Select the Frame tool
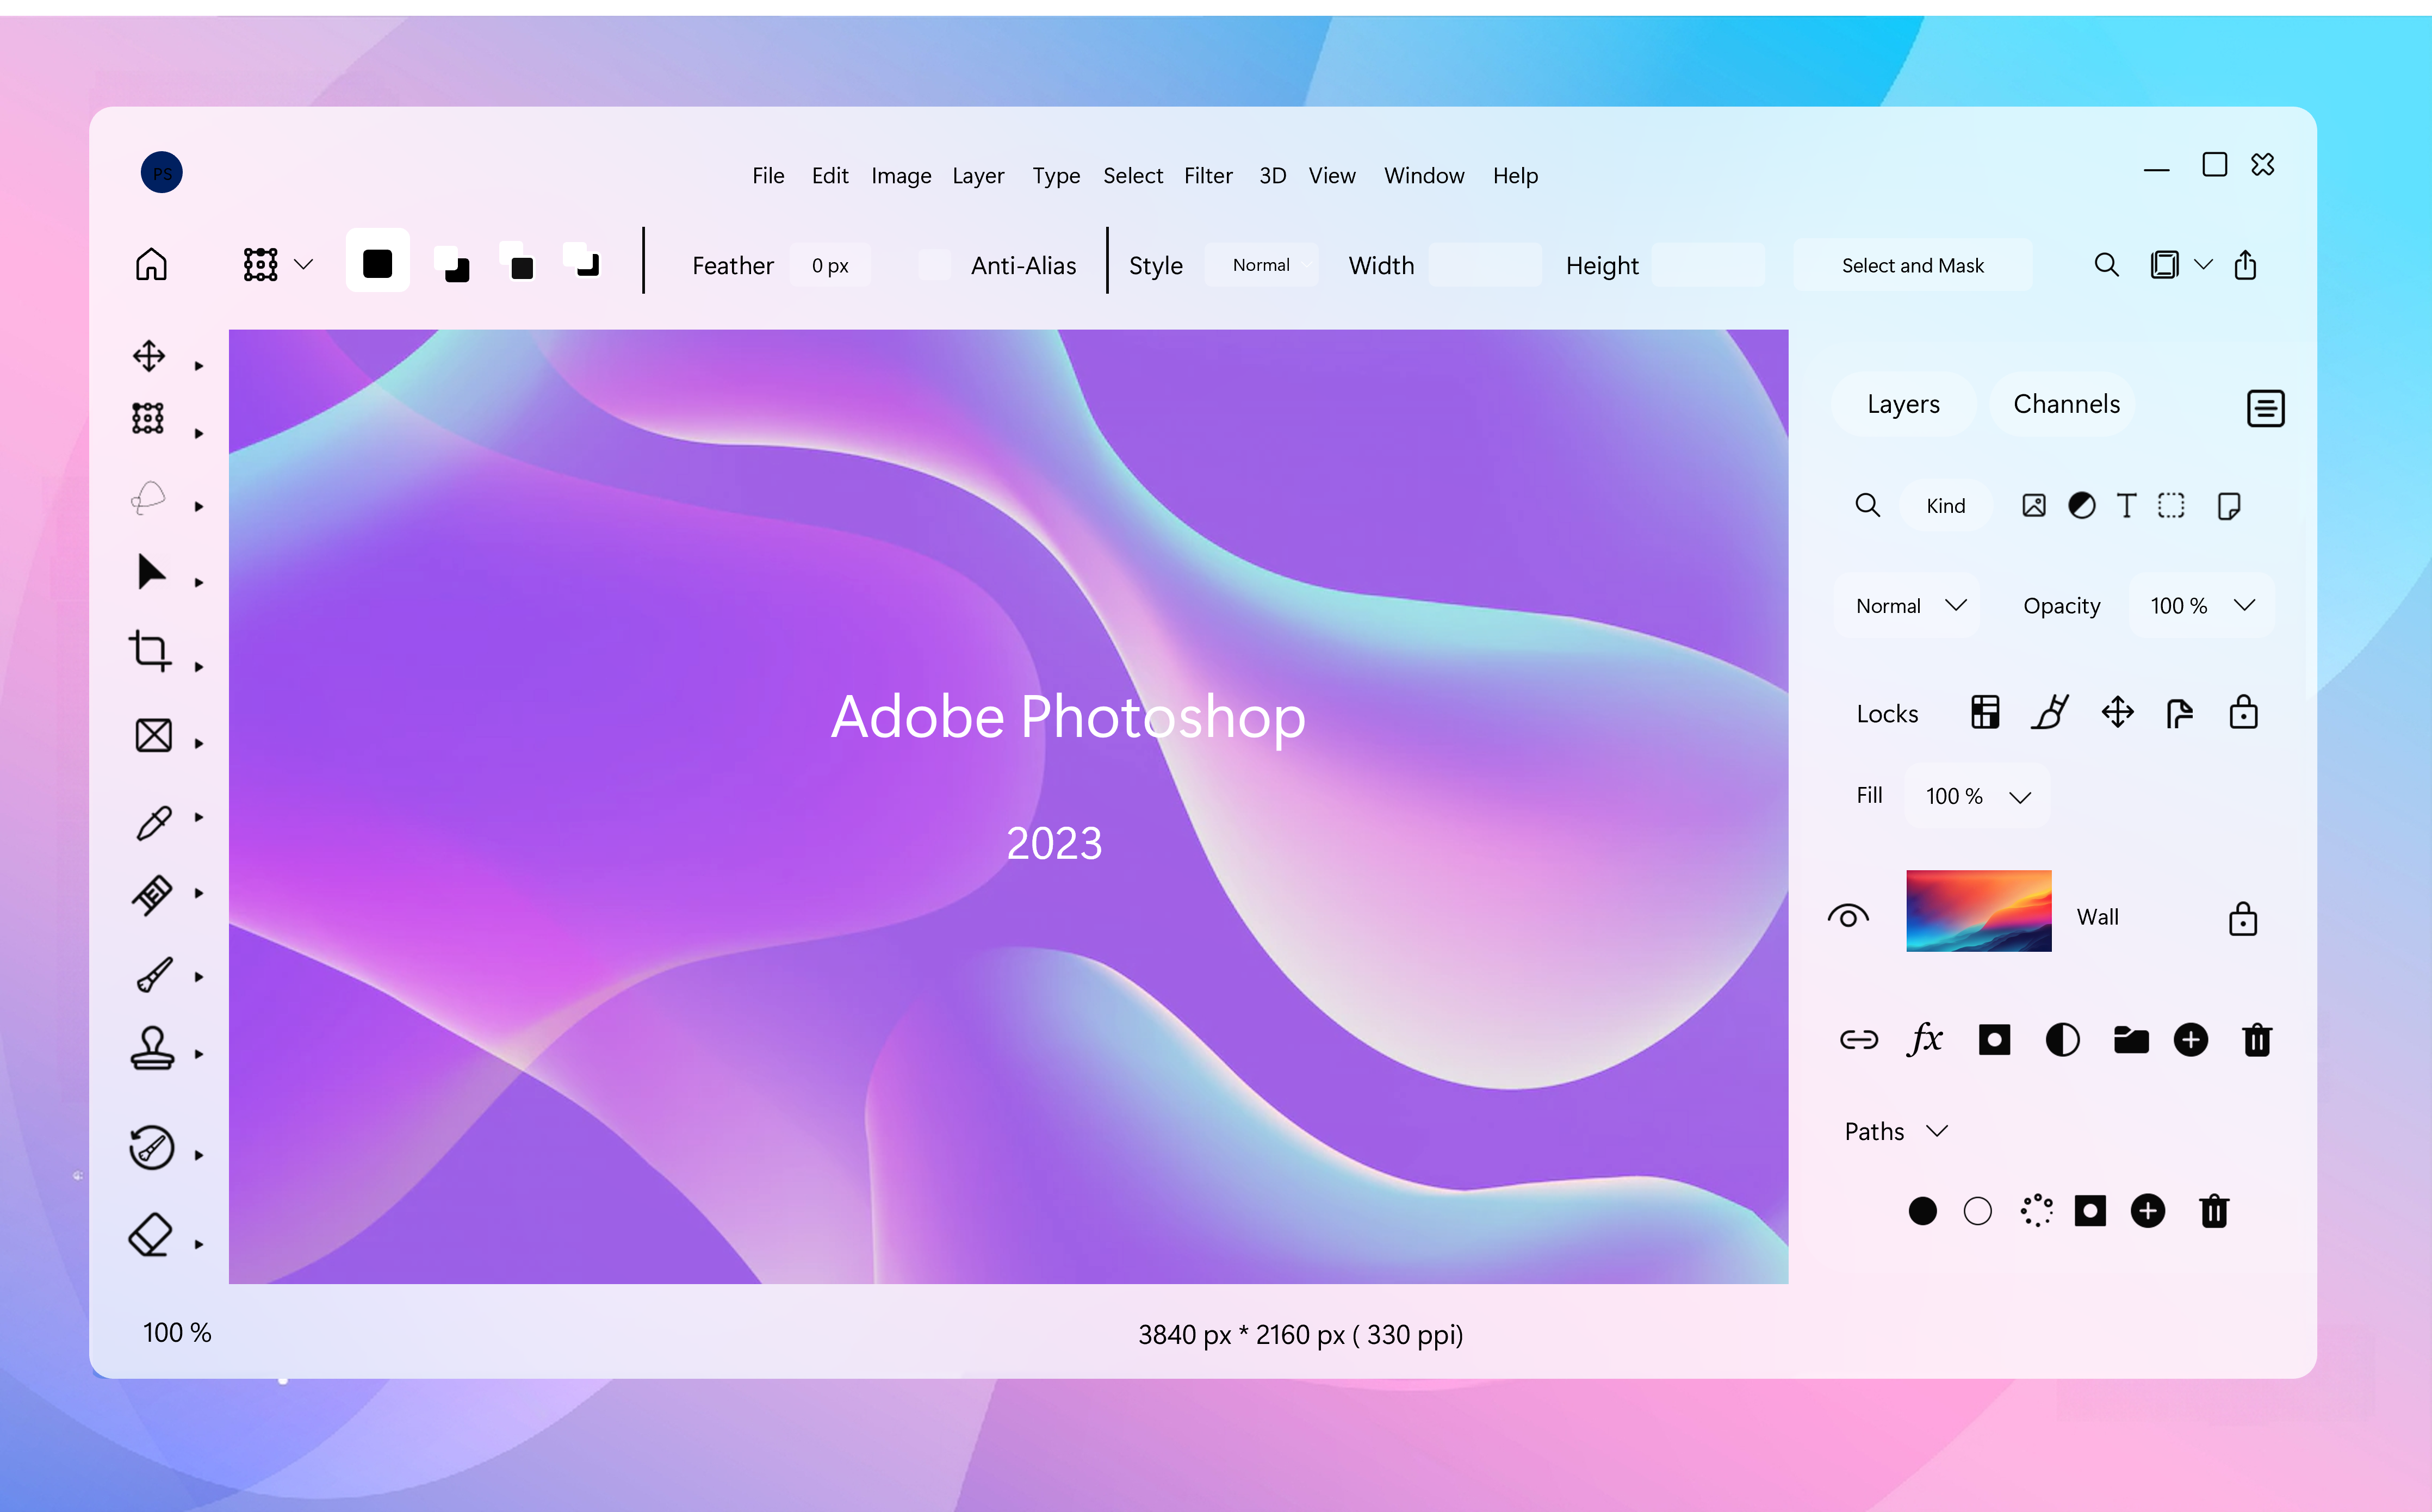The height and width of the screenshot is (1512, 2432). 153,735
